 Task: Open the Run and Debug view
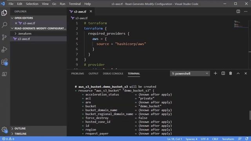click(4, 49)
